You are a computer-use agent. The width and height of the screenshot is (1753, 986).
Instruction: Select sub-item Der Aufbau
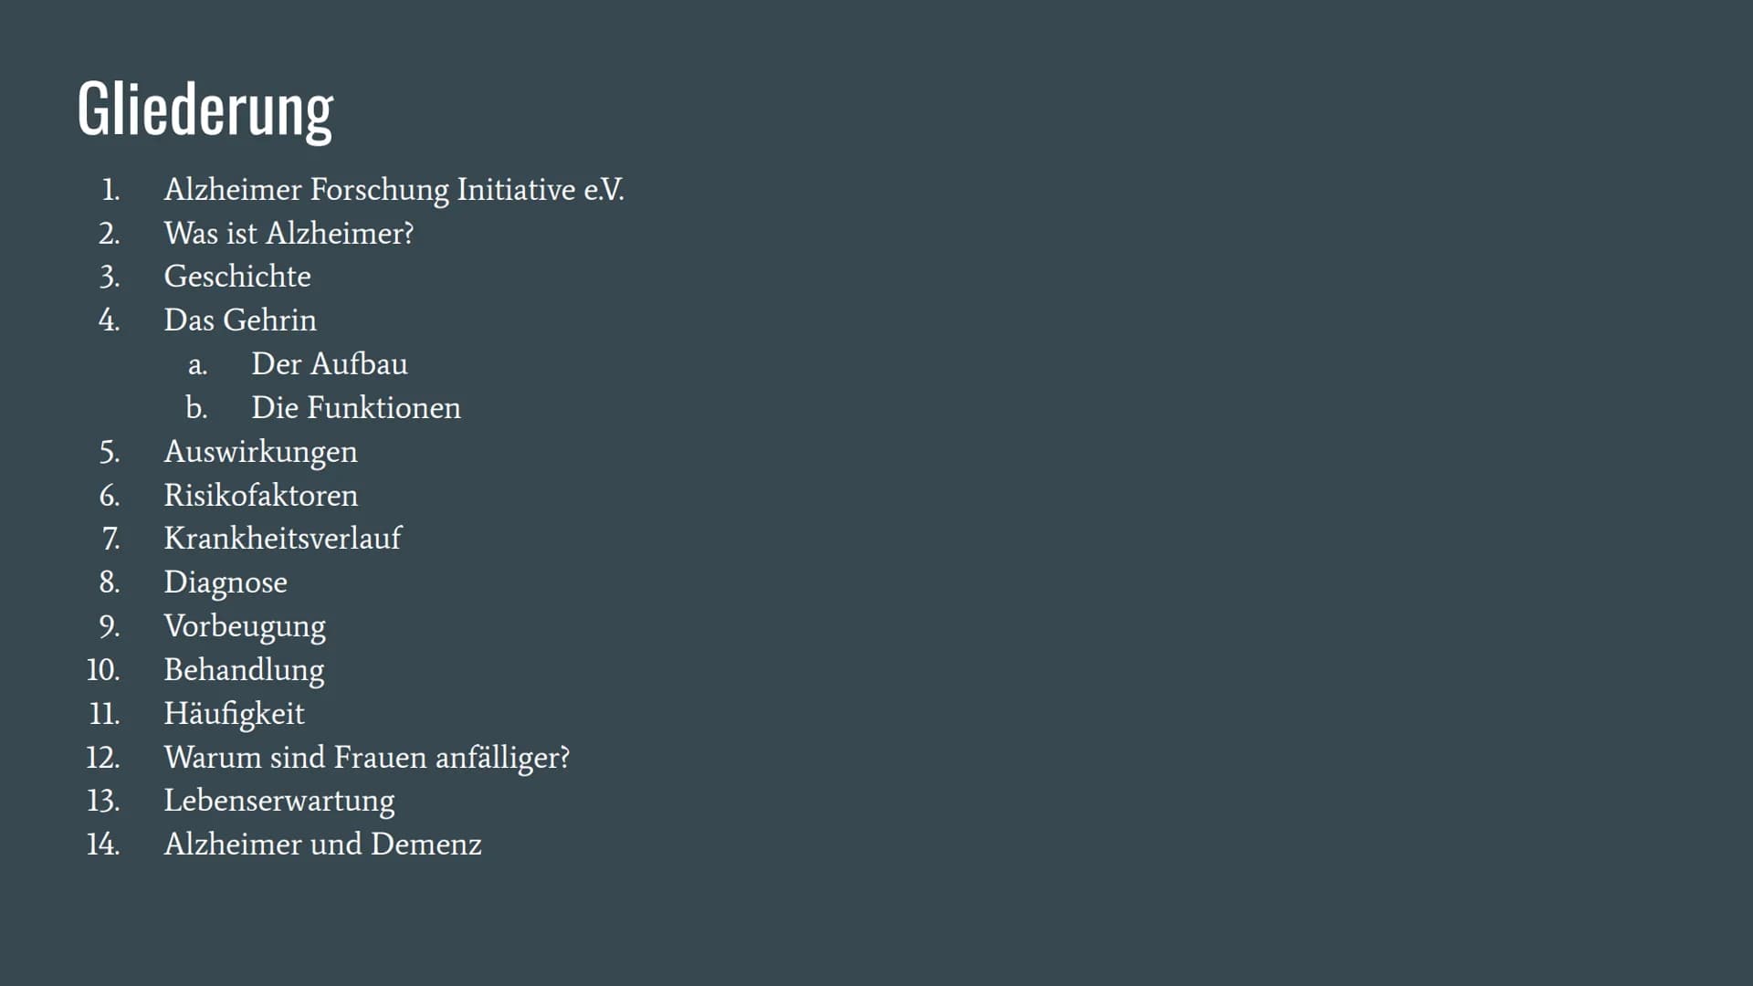pyautogui.click(x=330, y=364)
